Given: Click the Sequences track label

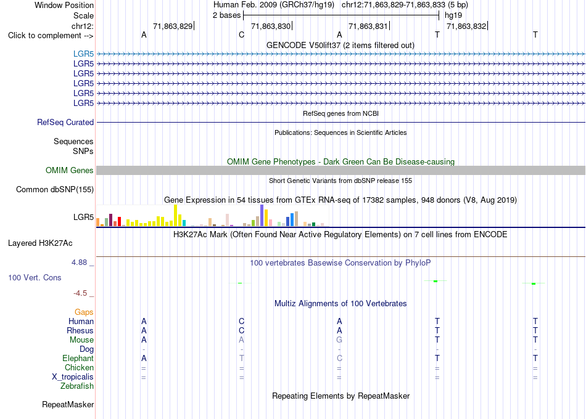Looking at the screenshot, I should pyautogui.click(x=73, y=142).
